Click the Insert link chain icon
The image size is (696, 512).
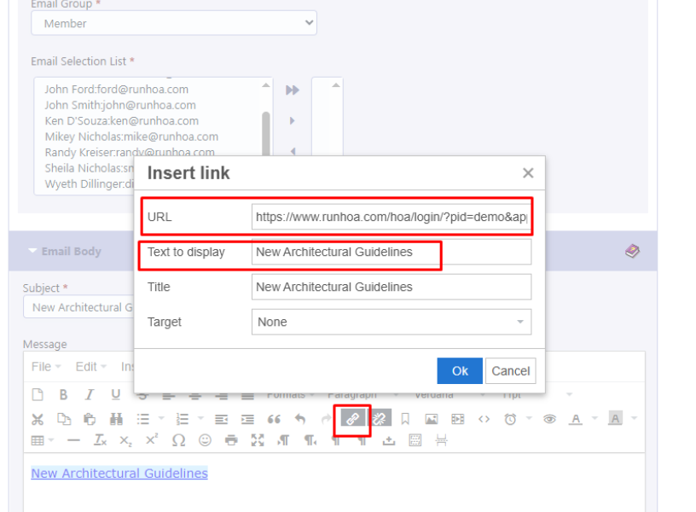pos(351,418)
